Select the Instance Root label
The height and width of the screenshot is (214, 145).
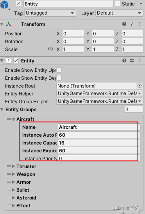click(20, 86)
